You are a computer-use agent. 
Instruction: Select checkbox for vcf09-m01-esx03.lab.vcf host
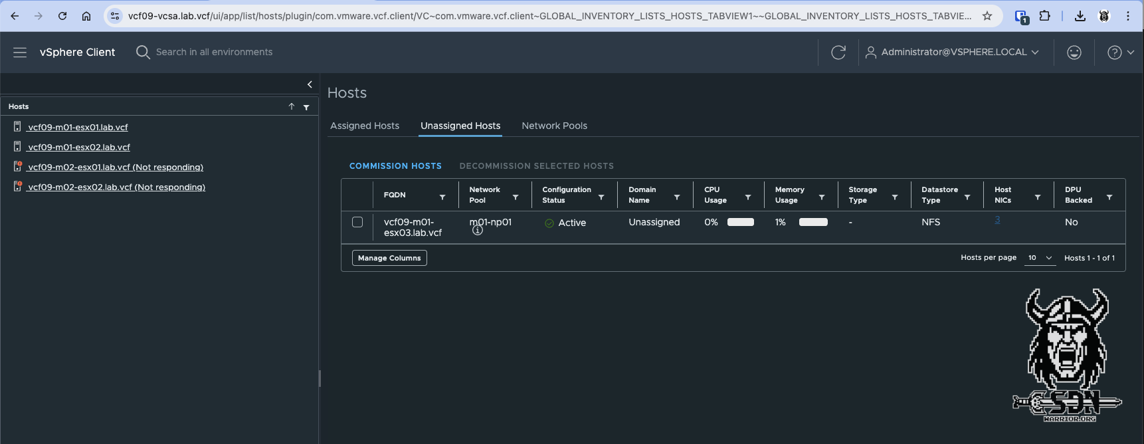(x=357, y=222)
